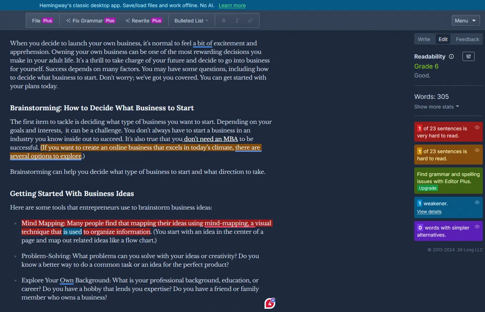Image resolution: width=485 pixels, height=312 pixels.
Task: Click the red badge icon near the bottom
Action: pos(269,303)
